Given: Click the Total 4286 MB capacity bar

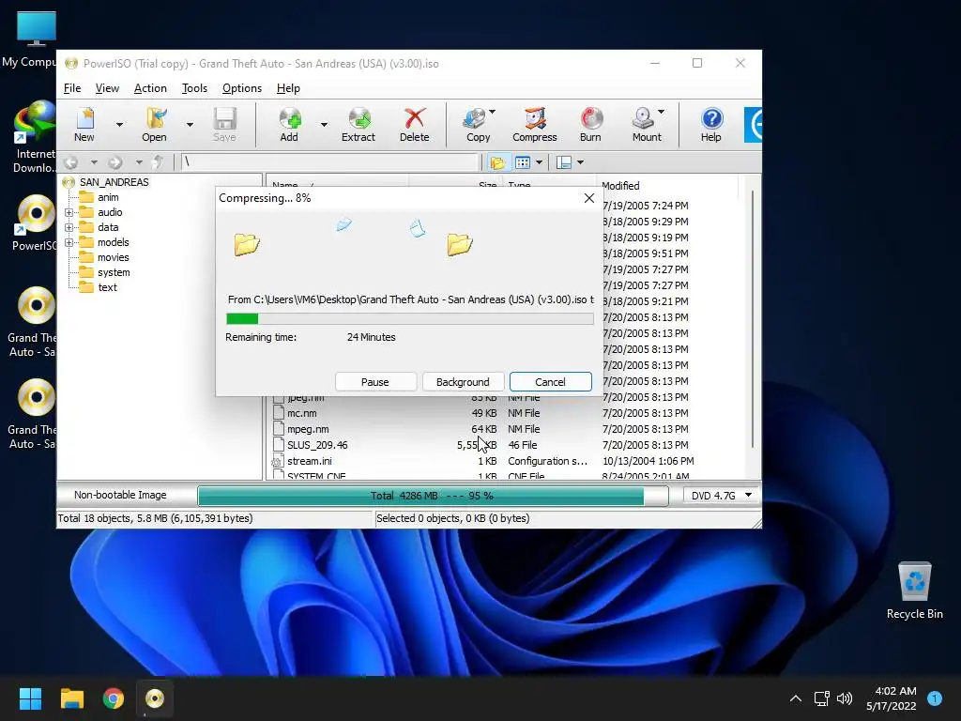Looking at the screenshot, I should click(x=432, y=496).
